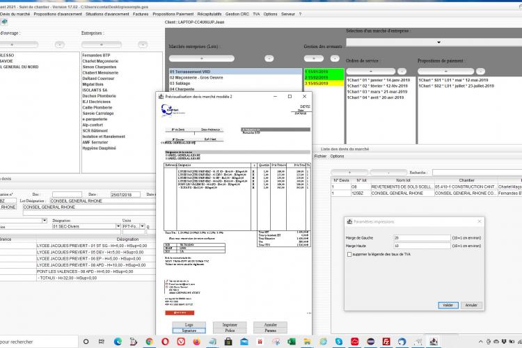Click the Params button in preview

(x=270, y=331)
